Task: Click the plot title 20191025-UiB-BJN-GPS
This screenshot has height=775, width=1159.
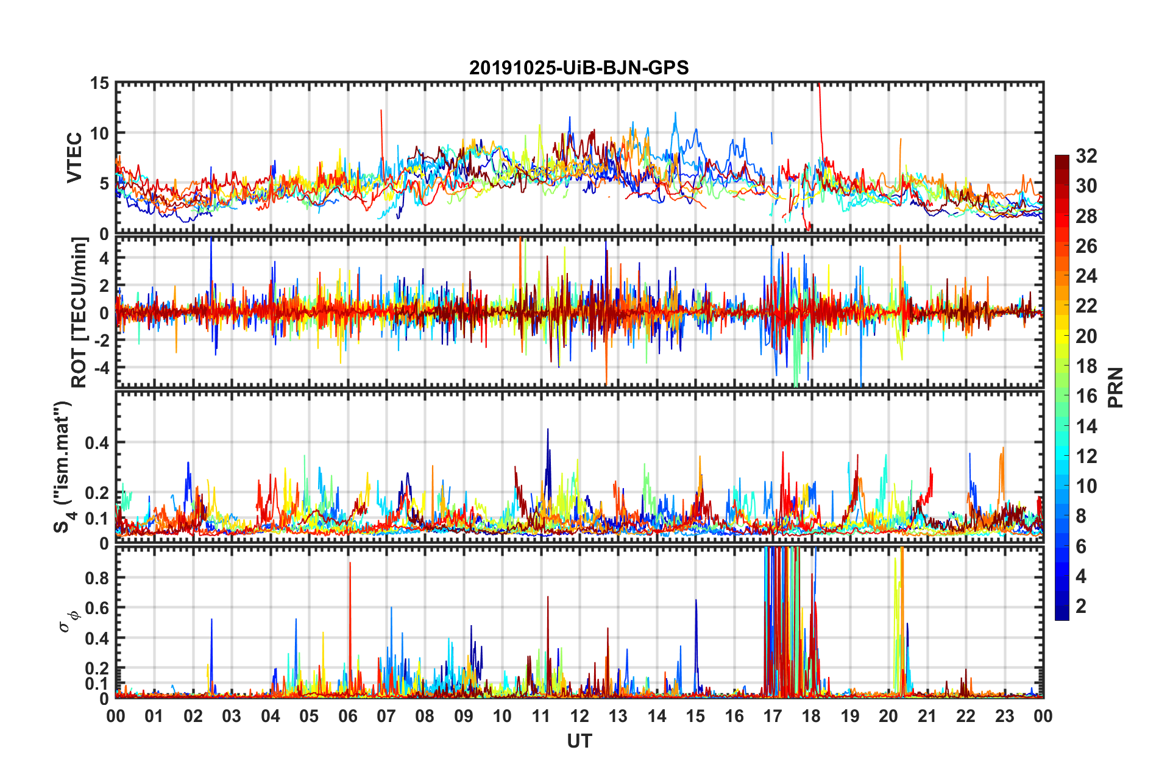Action: coord(579,68)
